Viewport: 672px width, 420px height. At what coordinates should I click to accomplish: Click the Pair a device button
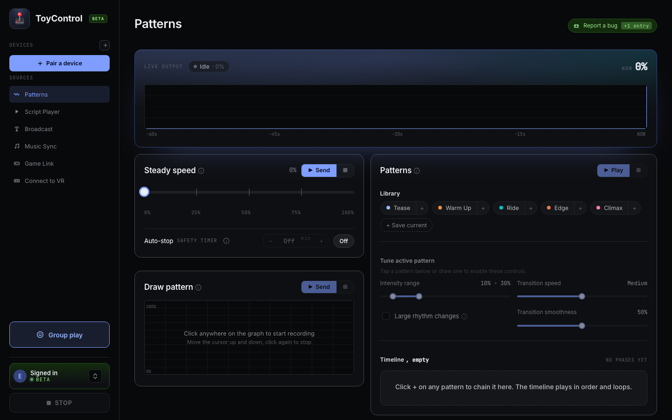pos(59,63)
